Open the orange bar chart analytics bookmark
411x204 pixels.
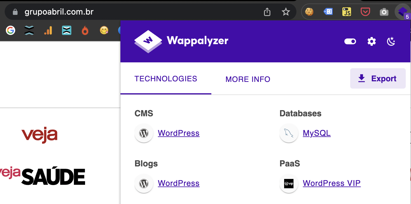click(x=48, y=30)
